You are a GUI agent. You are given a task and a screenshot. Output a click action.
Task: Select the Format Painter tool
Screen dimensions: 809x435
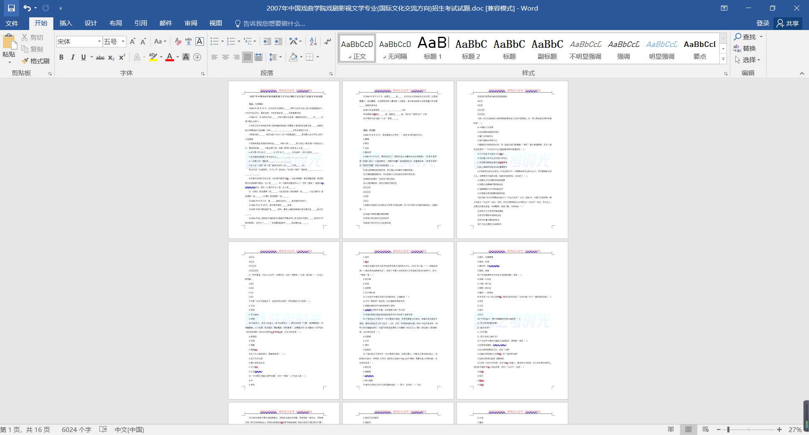click(x=36, y=61)
